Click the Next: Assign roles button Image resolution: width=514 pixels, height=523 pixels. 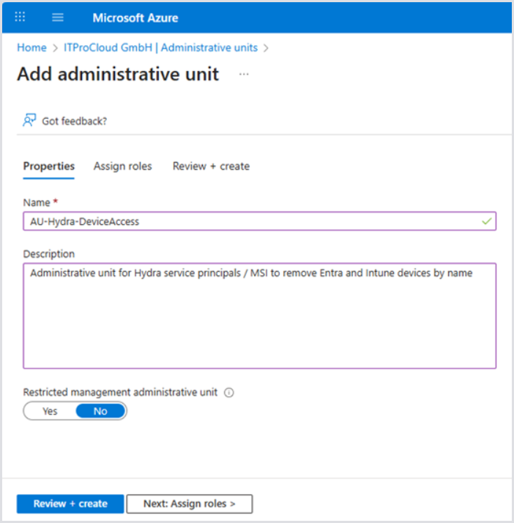click(x=189, y=504)
